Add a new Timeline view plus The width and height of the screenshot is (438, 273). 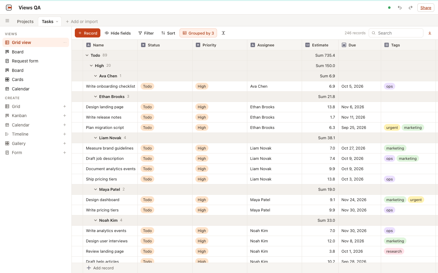[64, 134]
